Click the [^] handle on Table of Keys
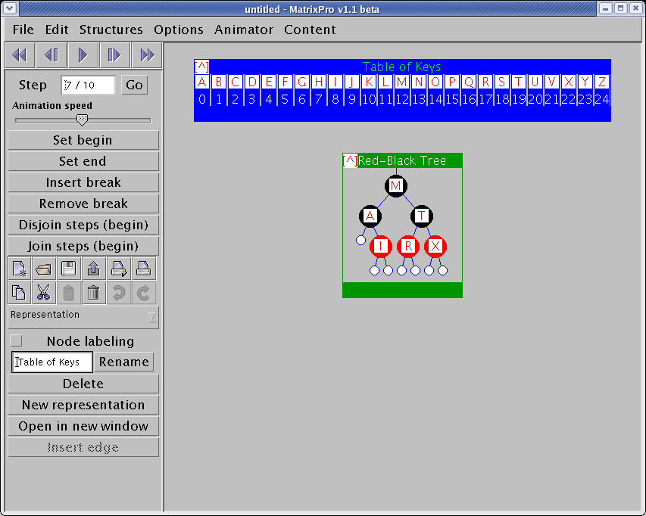The width and height of the screenshot is (646, 516). [201, 67]
